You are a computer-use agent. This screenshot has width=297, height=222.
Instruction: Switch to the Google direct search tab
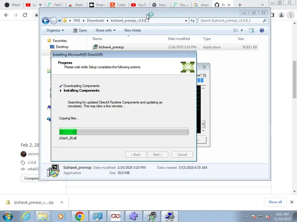(x=202, y=5)
